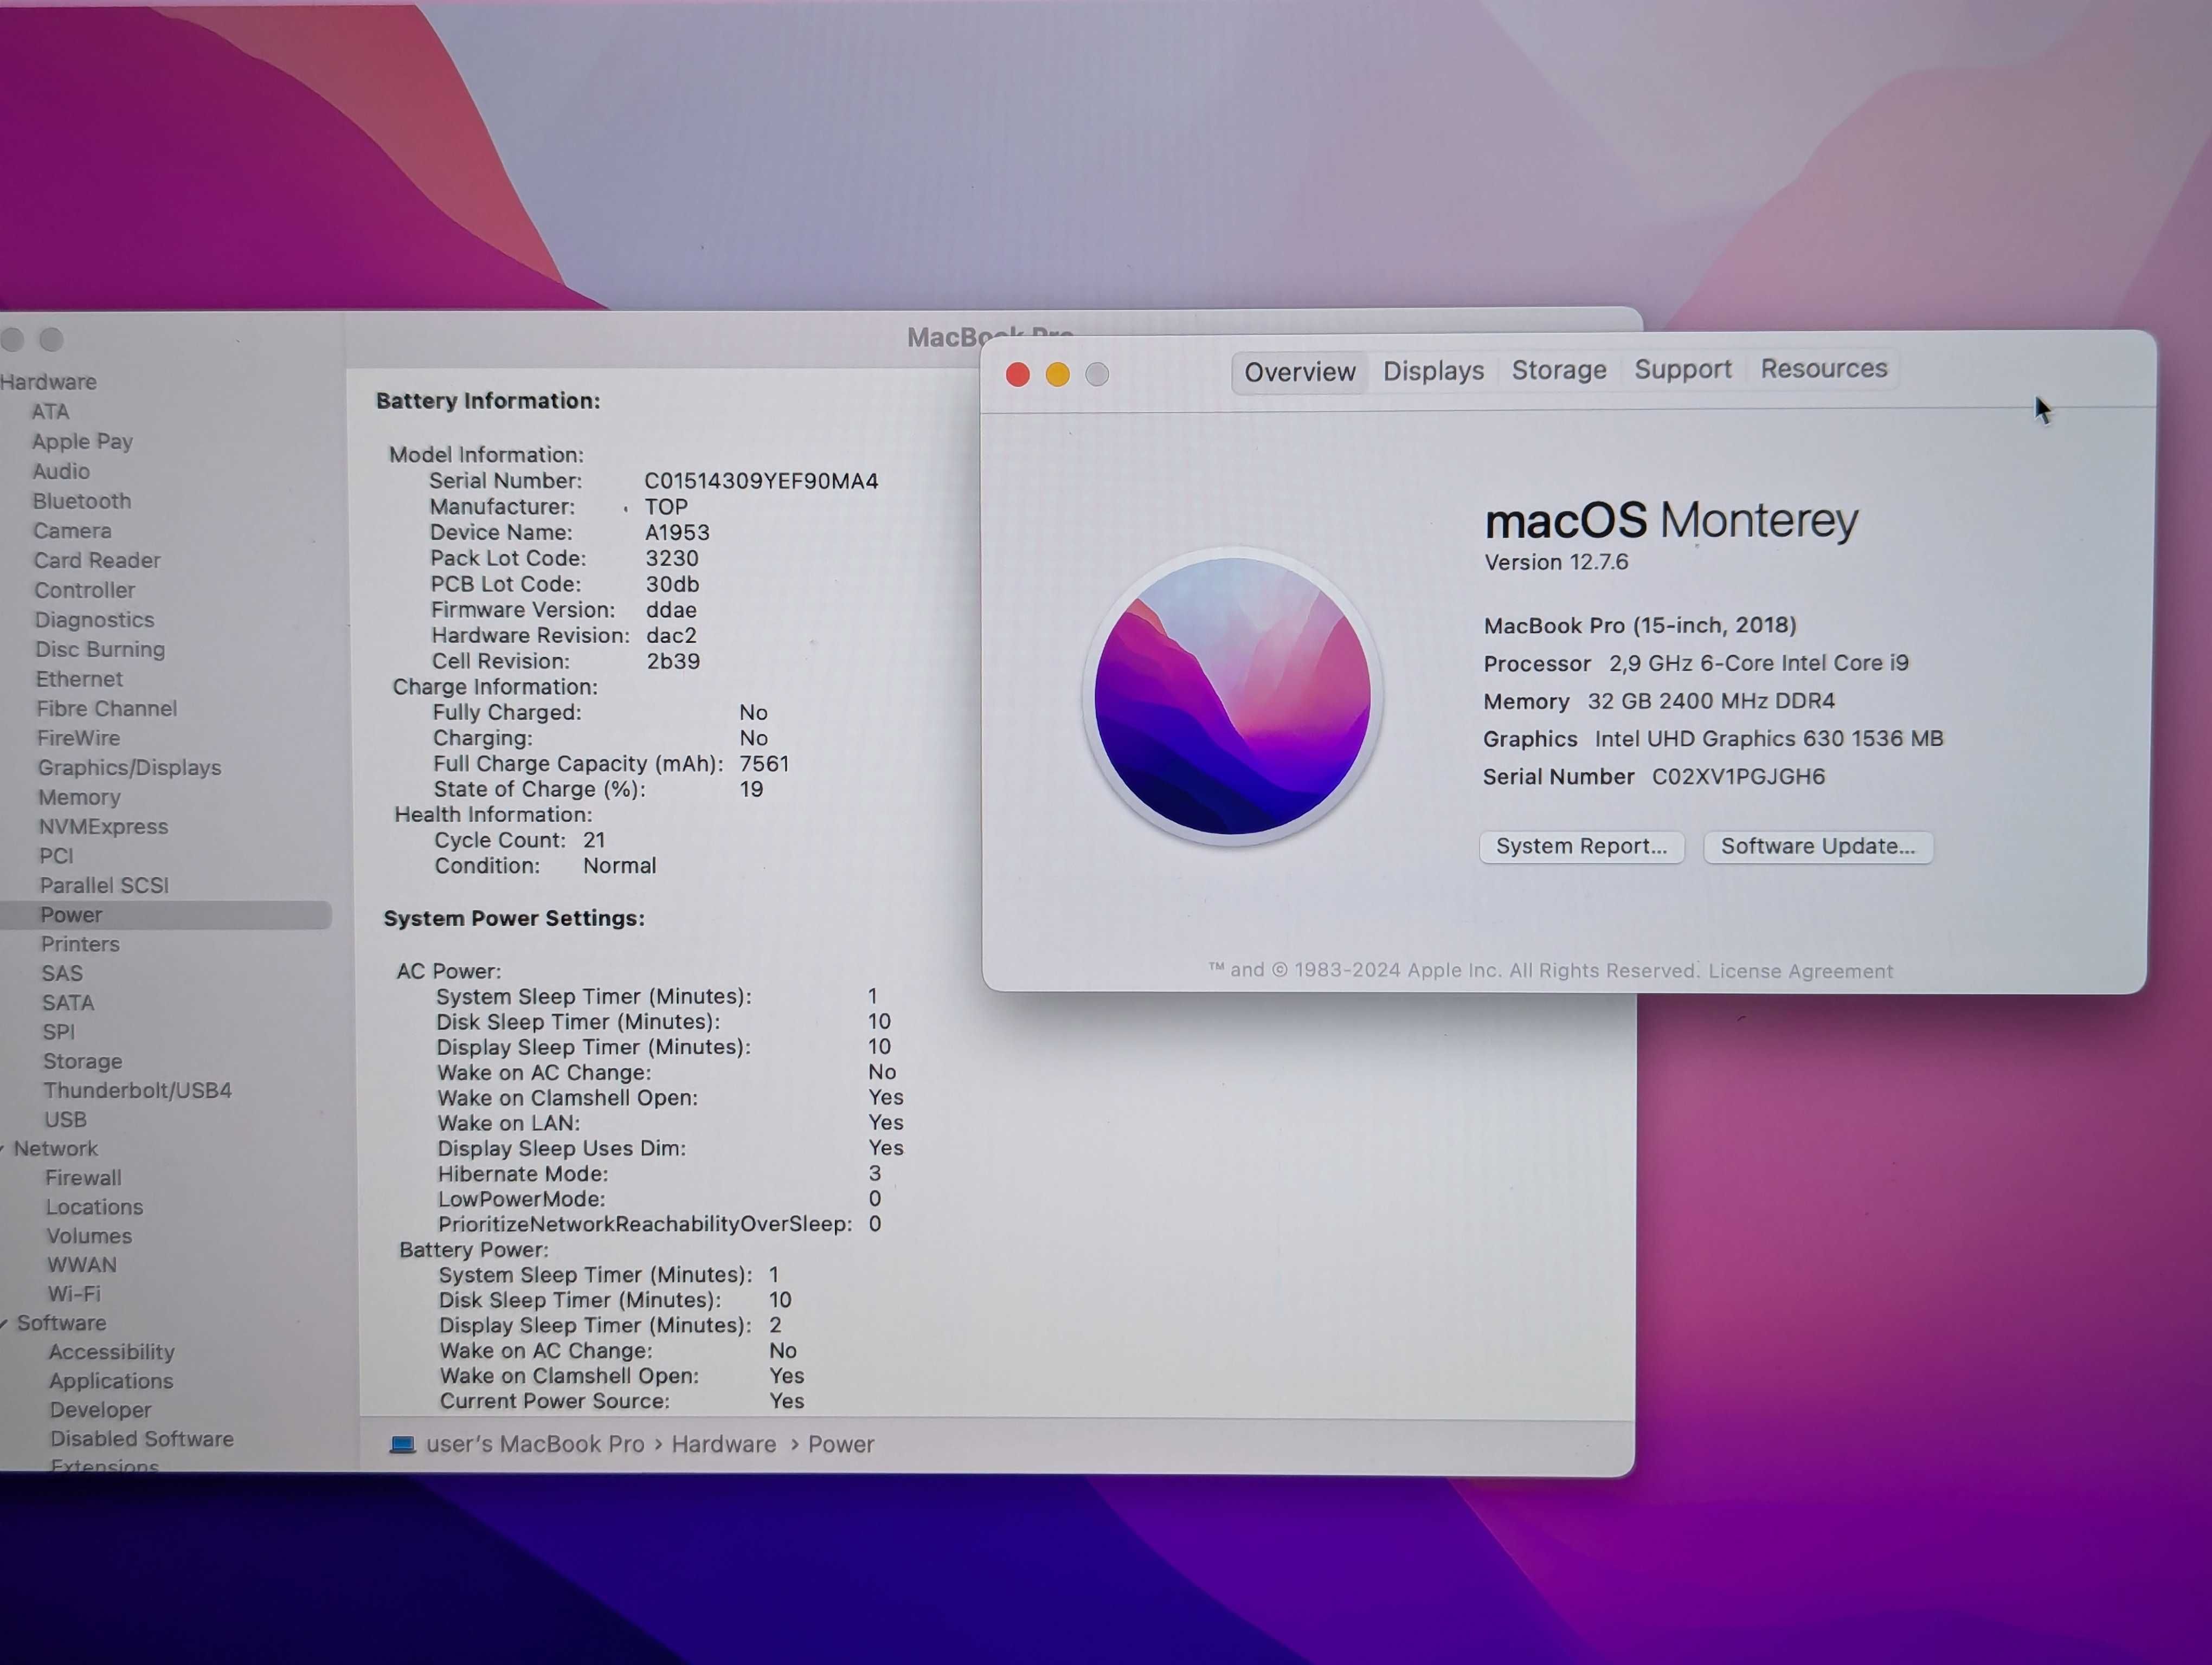2212x1665 pixels.
Task: Select USB in the sidebar
Action: 65,1120
